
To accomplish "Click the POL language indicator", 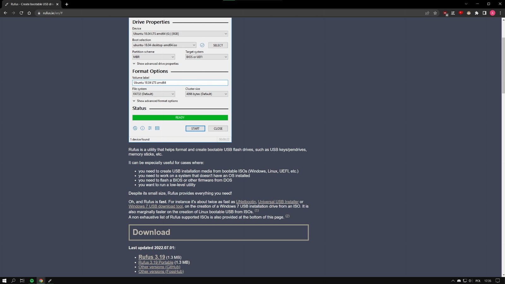I will point(478,281).
